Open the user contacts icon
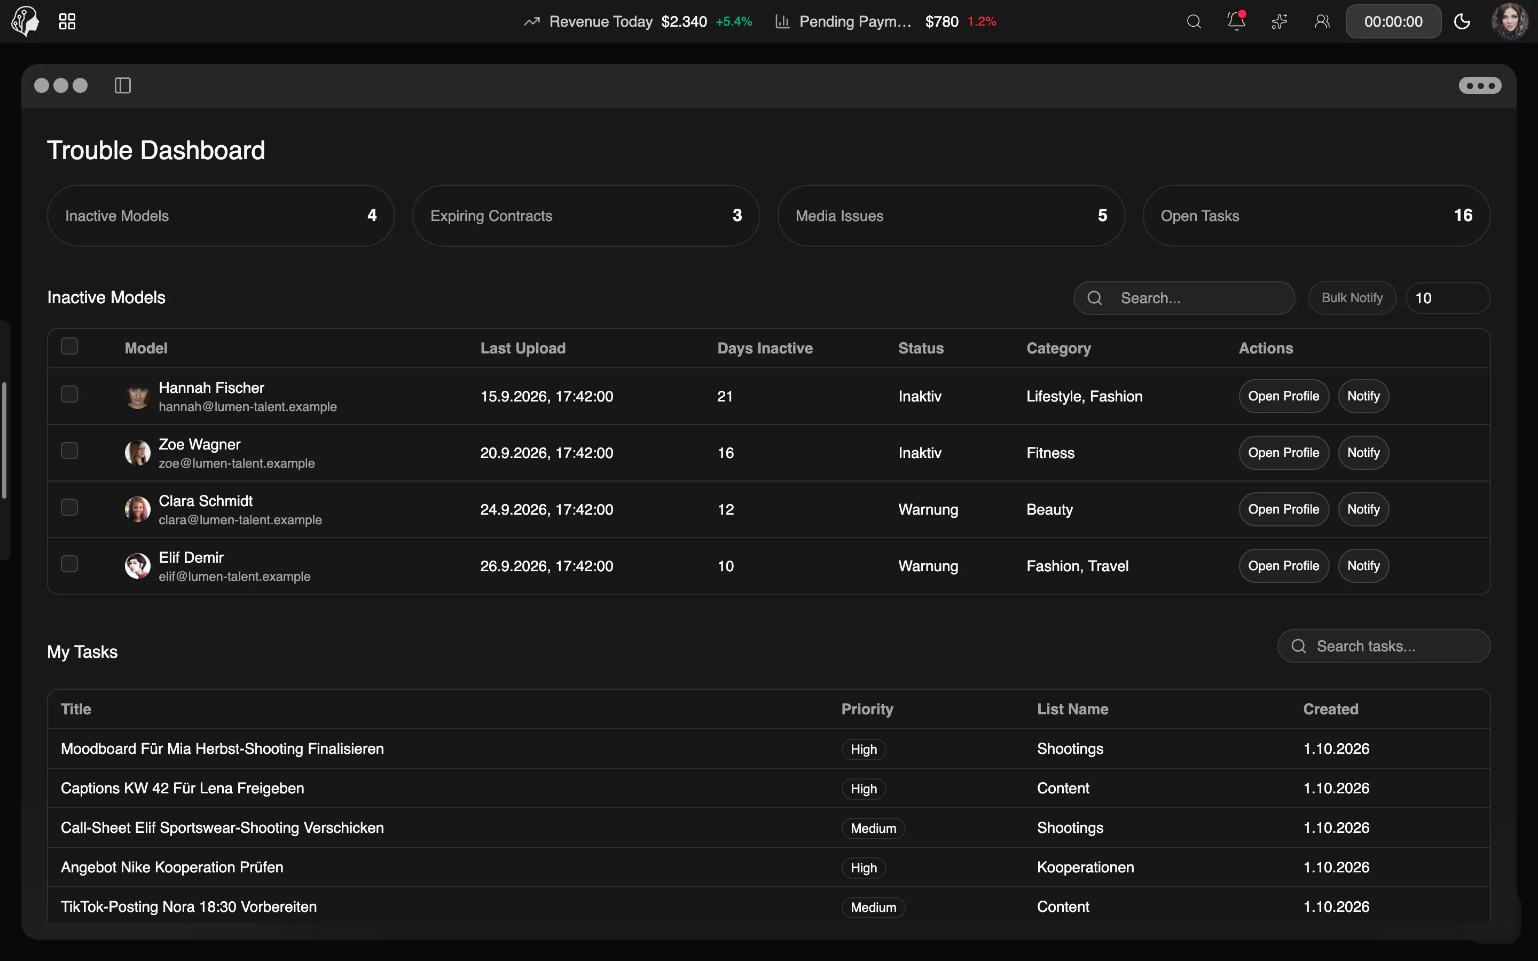Screen dimensions: 1538x961 point(1322,21)
